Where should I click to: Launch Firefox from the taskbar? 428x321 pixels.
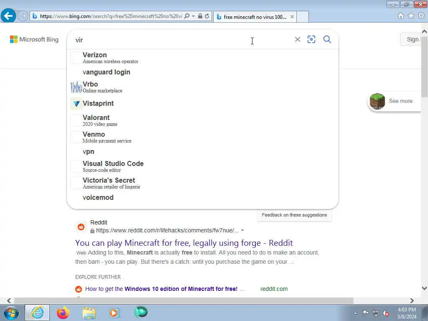pos(63,313)
